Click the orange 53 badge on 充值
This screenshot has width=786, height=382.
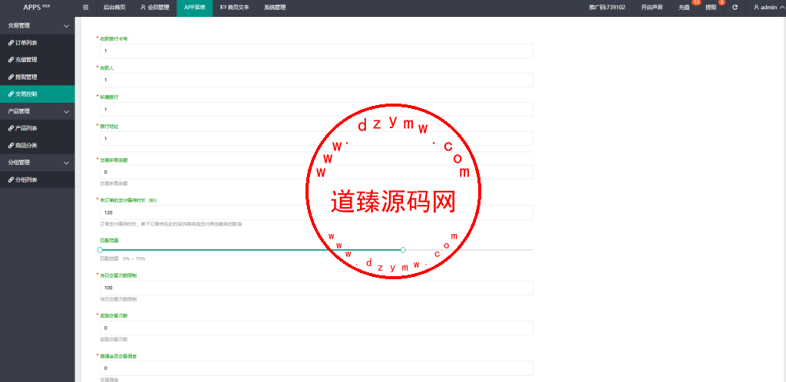(x=695, y=2)
